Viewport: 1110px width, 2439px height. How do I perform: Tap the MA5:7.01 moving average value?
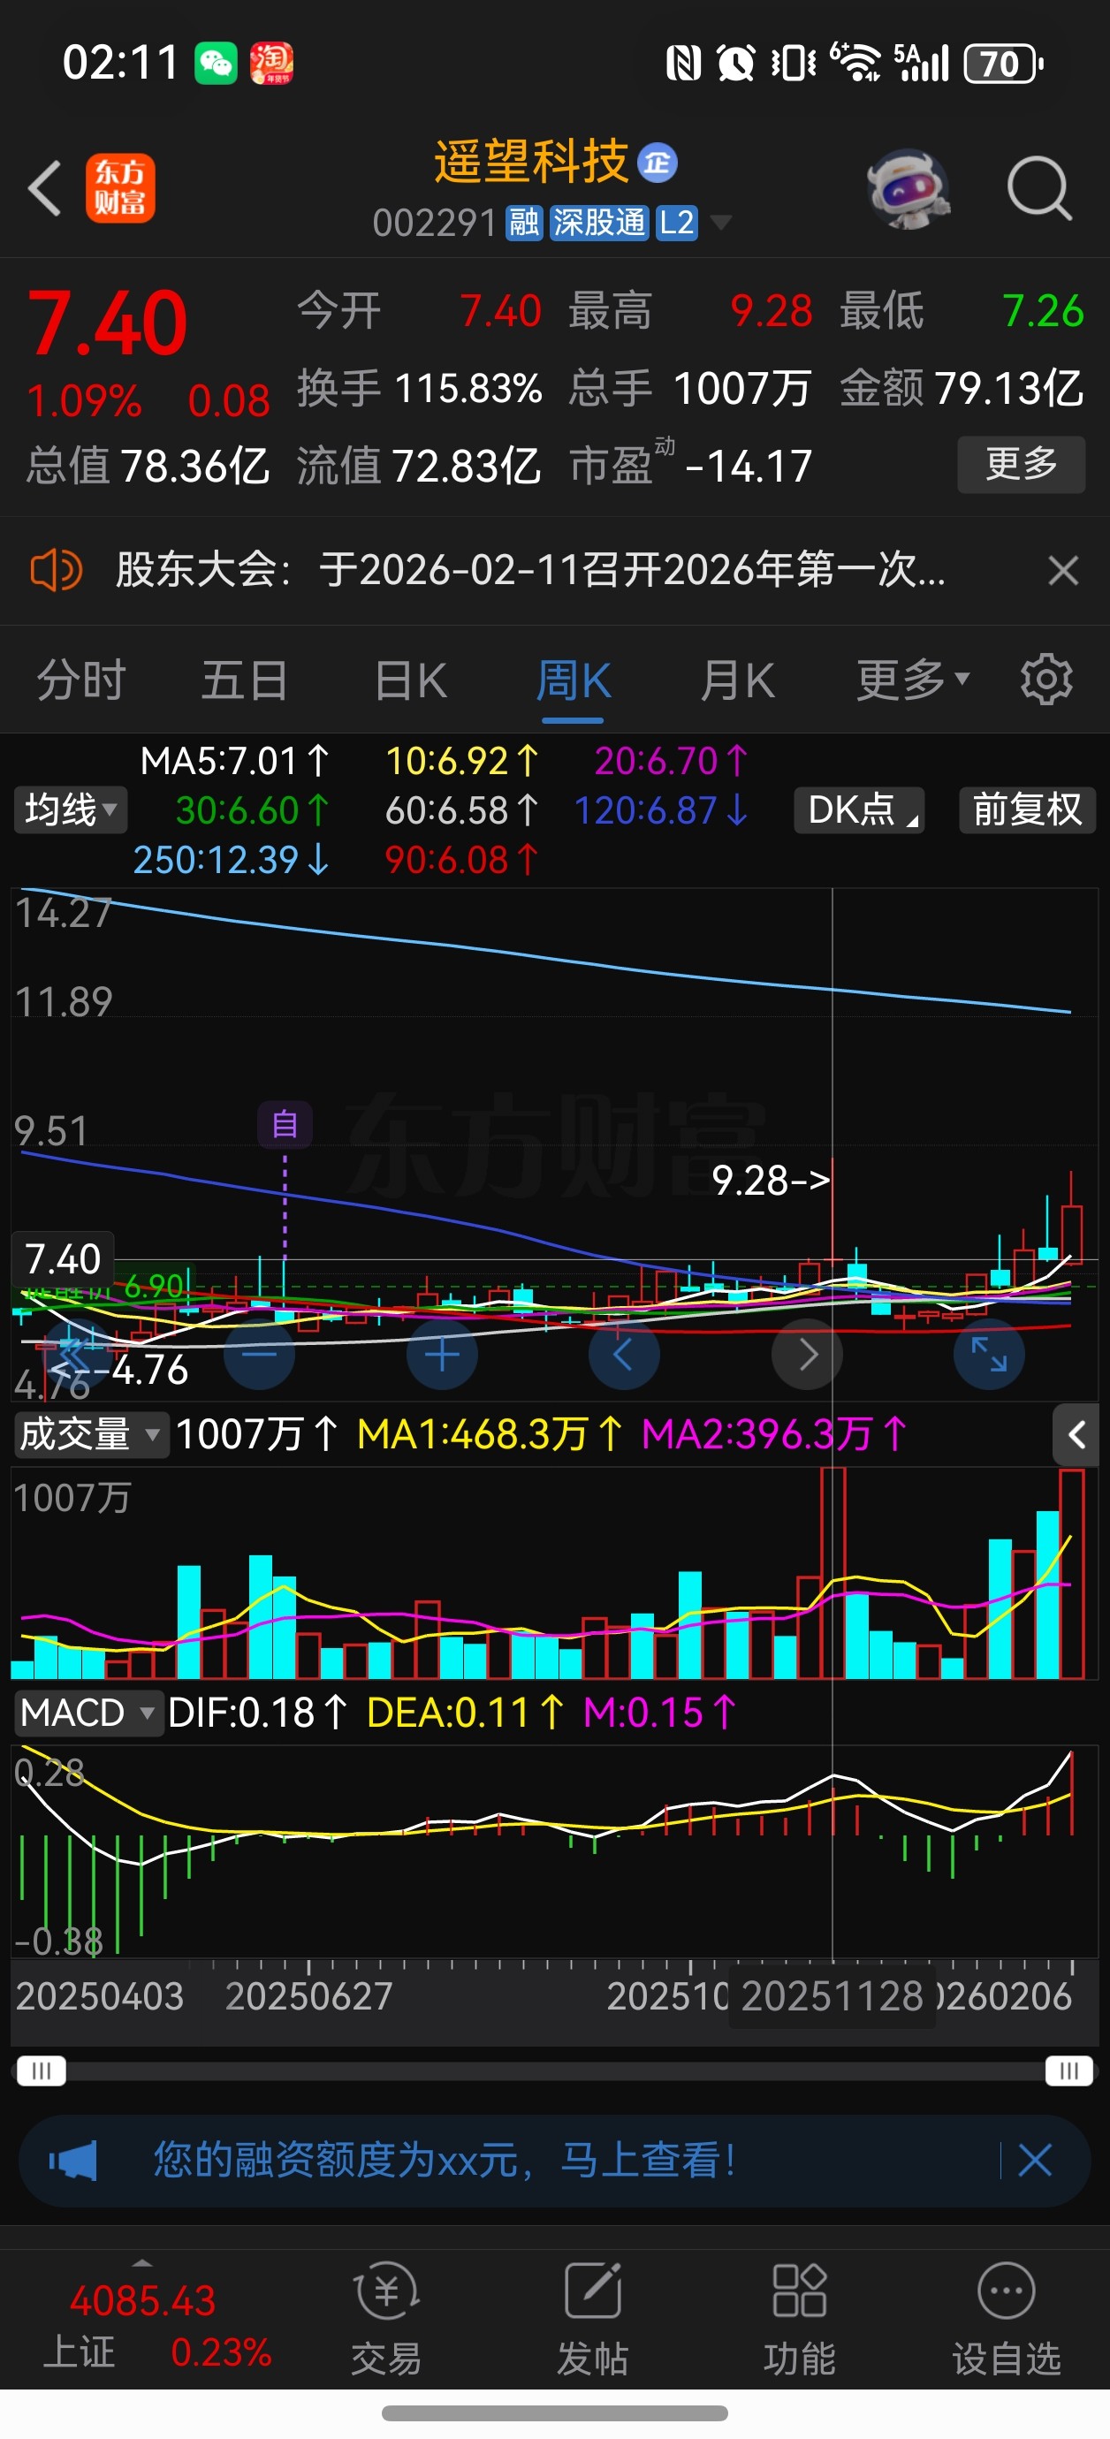click(x=235, y=762)
